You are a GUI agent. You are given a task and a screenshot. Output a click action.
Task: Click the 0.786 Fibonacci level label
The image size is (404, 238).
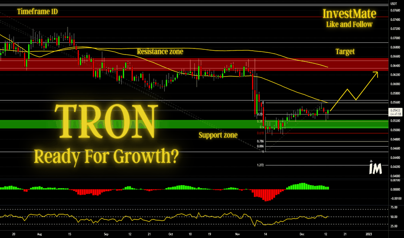point(260,141)
